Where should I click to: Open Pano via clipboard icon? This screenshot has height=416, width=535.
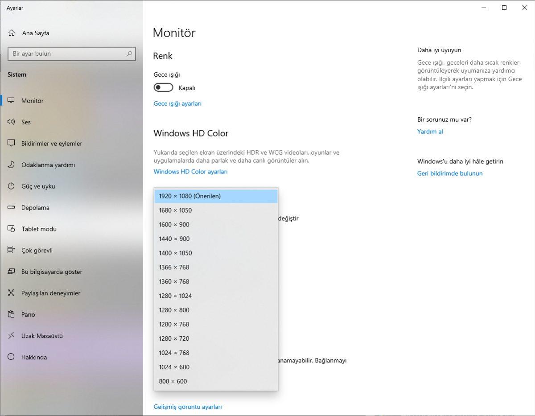11,314
